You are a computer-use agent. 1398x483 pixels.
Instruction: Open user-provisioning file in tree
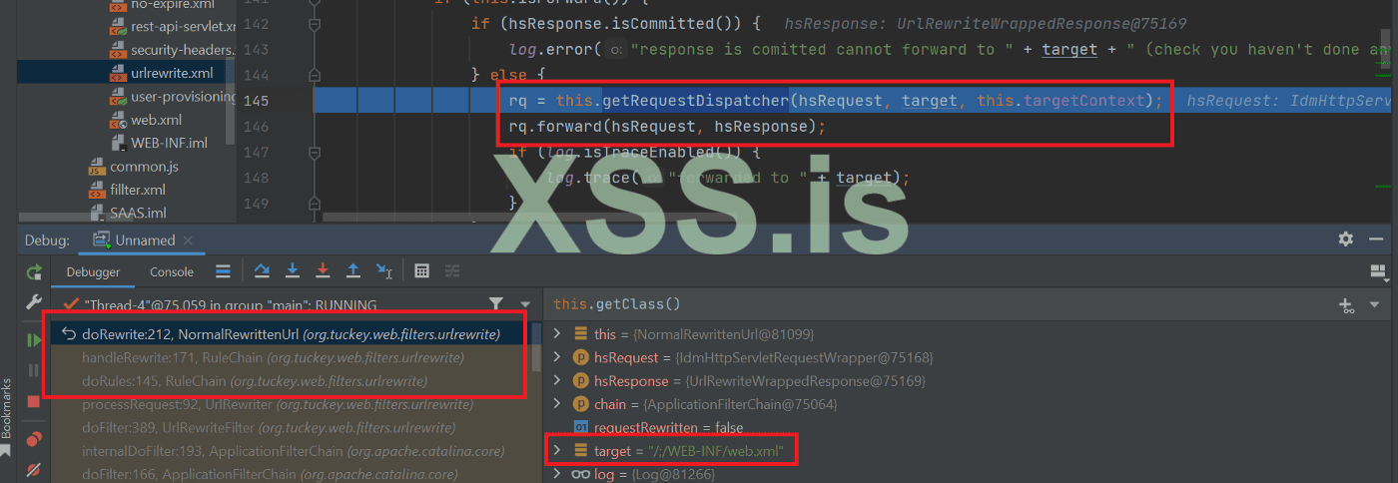(x=183, y=97)
